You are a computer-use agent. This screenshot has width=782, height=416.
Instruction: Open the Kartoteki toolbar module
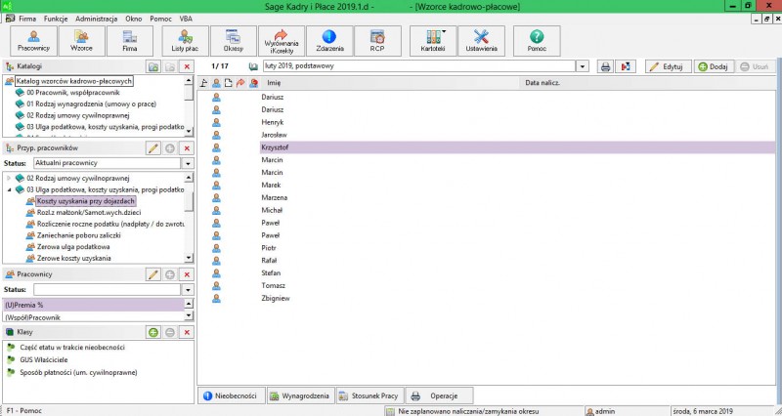432,41
